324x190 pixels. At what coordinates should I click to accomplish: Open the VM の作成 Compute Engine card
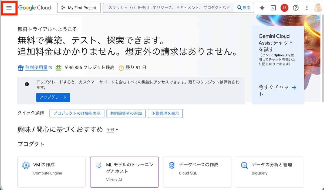click(52, 172)
